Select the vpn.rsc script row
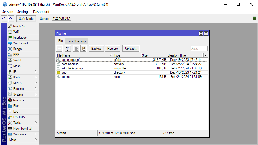The width and height of the screenshot is (258, 145). tap(132, 77)
